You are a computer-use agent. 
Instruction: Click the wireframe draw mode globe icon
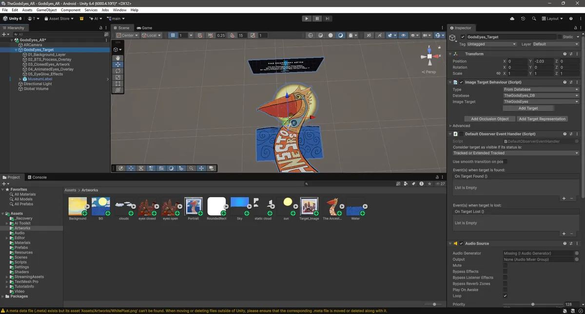(x=310, y=36)
